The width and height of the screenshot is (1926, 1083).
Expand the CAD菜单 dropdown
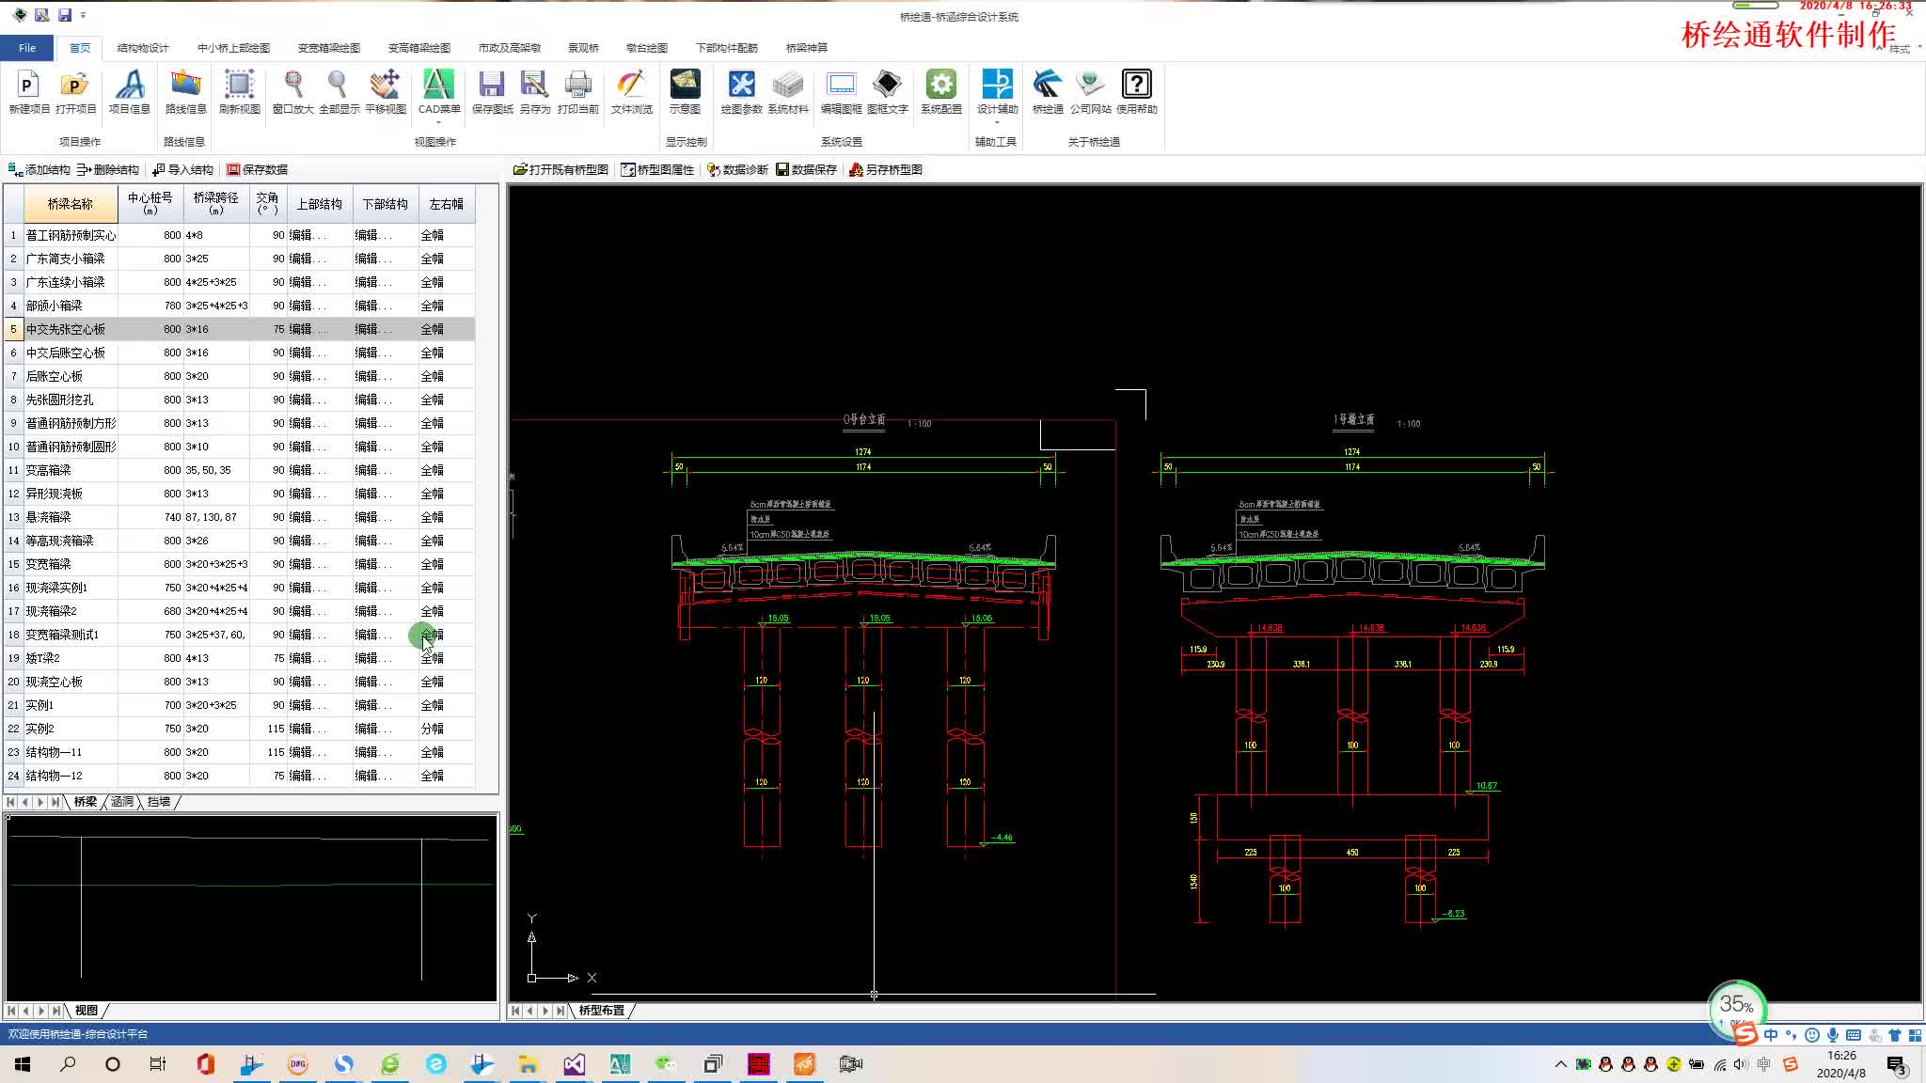click(x=438, y=122)
